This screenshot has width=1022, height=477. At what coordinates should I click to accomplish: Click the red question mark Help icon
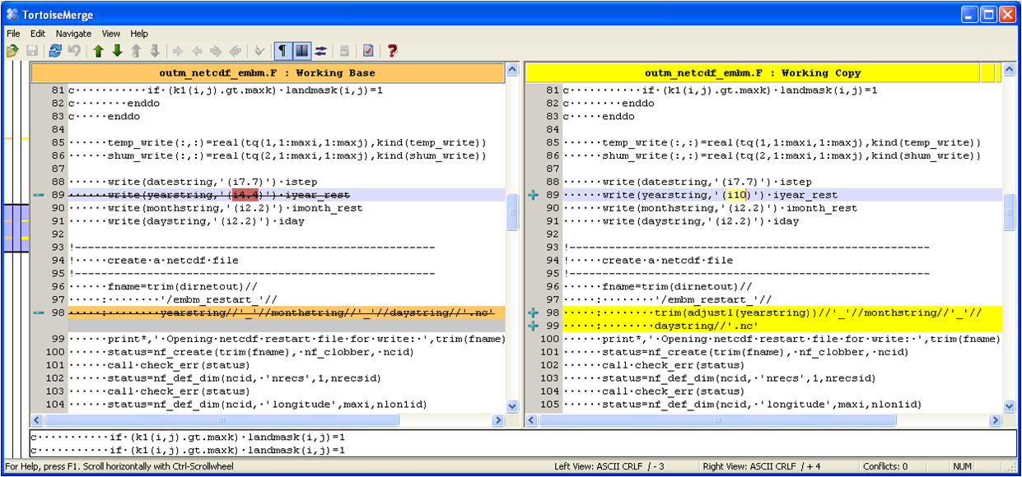point(393,51)
